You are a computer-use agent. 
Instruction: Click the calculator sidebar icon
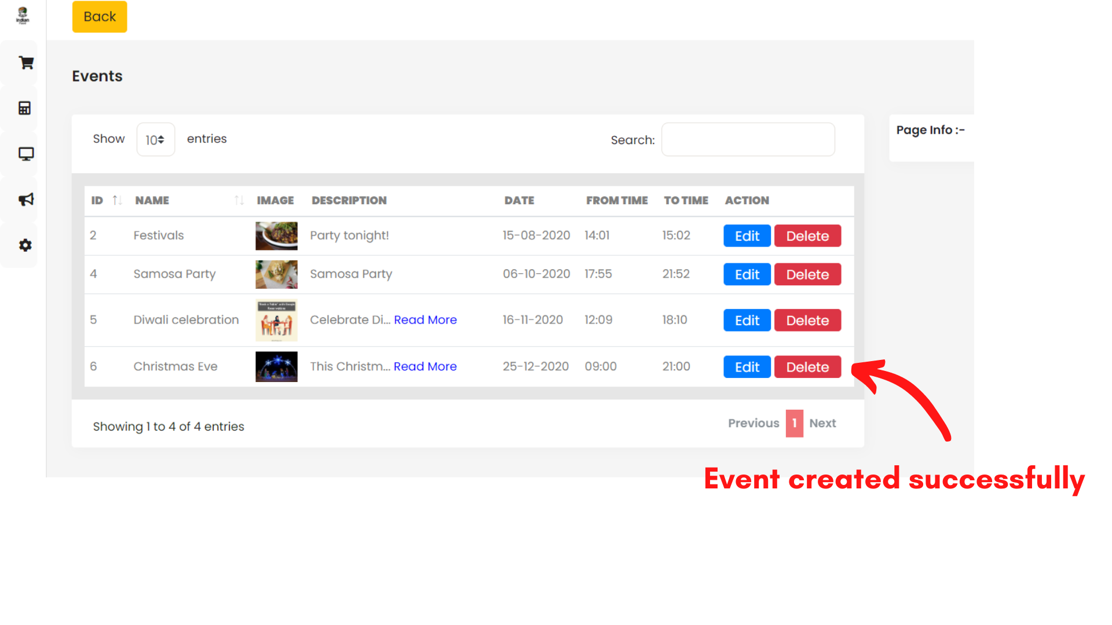tap(24, 108)
